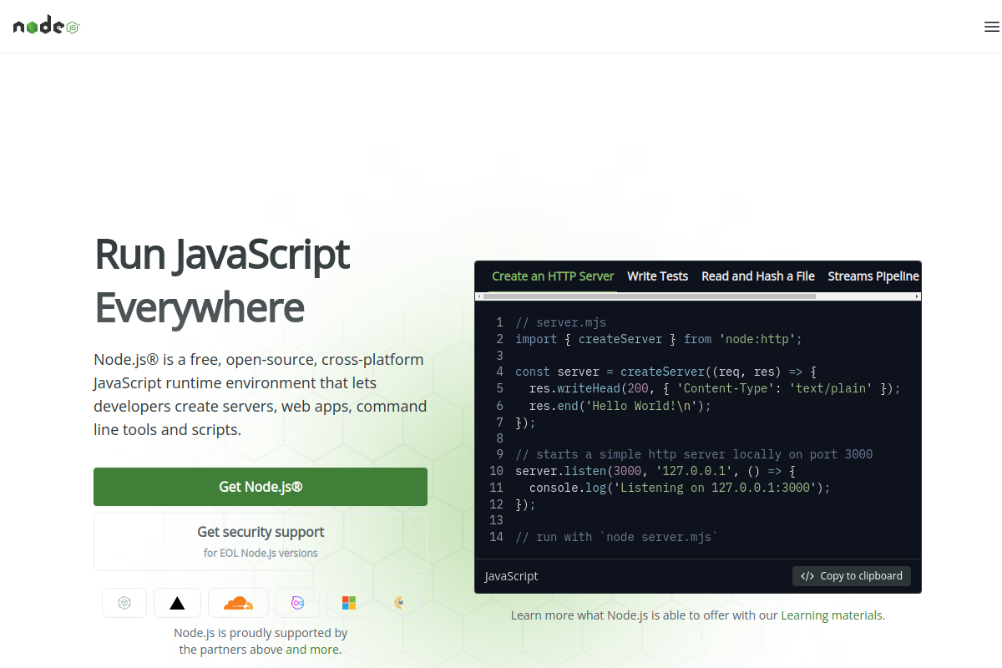The width and height of the screenshot is (1002, 668).
Task: Click the hexagonal OpenJS partner logo
Action: (124, 602)
